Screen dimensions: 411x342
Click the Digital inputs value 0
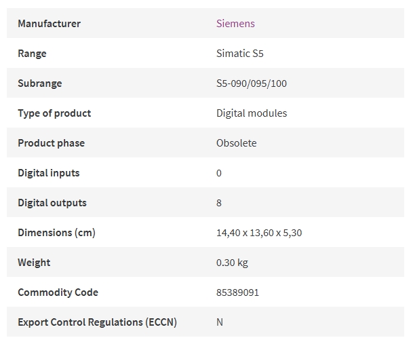click(219, 173)
